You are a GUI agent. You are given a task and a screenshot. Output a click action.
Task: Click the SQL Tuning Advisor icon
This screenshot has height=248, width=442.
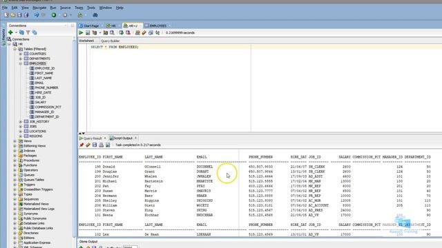pos(112,32)
